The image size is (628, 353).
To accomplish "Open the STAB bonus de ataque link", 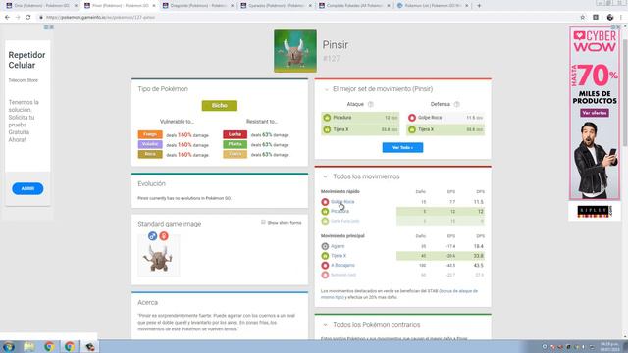I will (x=399, y=294).
